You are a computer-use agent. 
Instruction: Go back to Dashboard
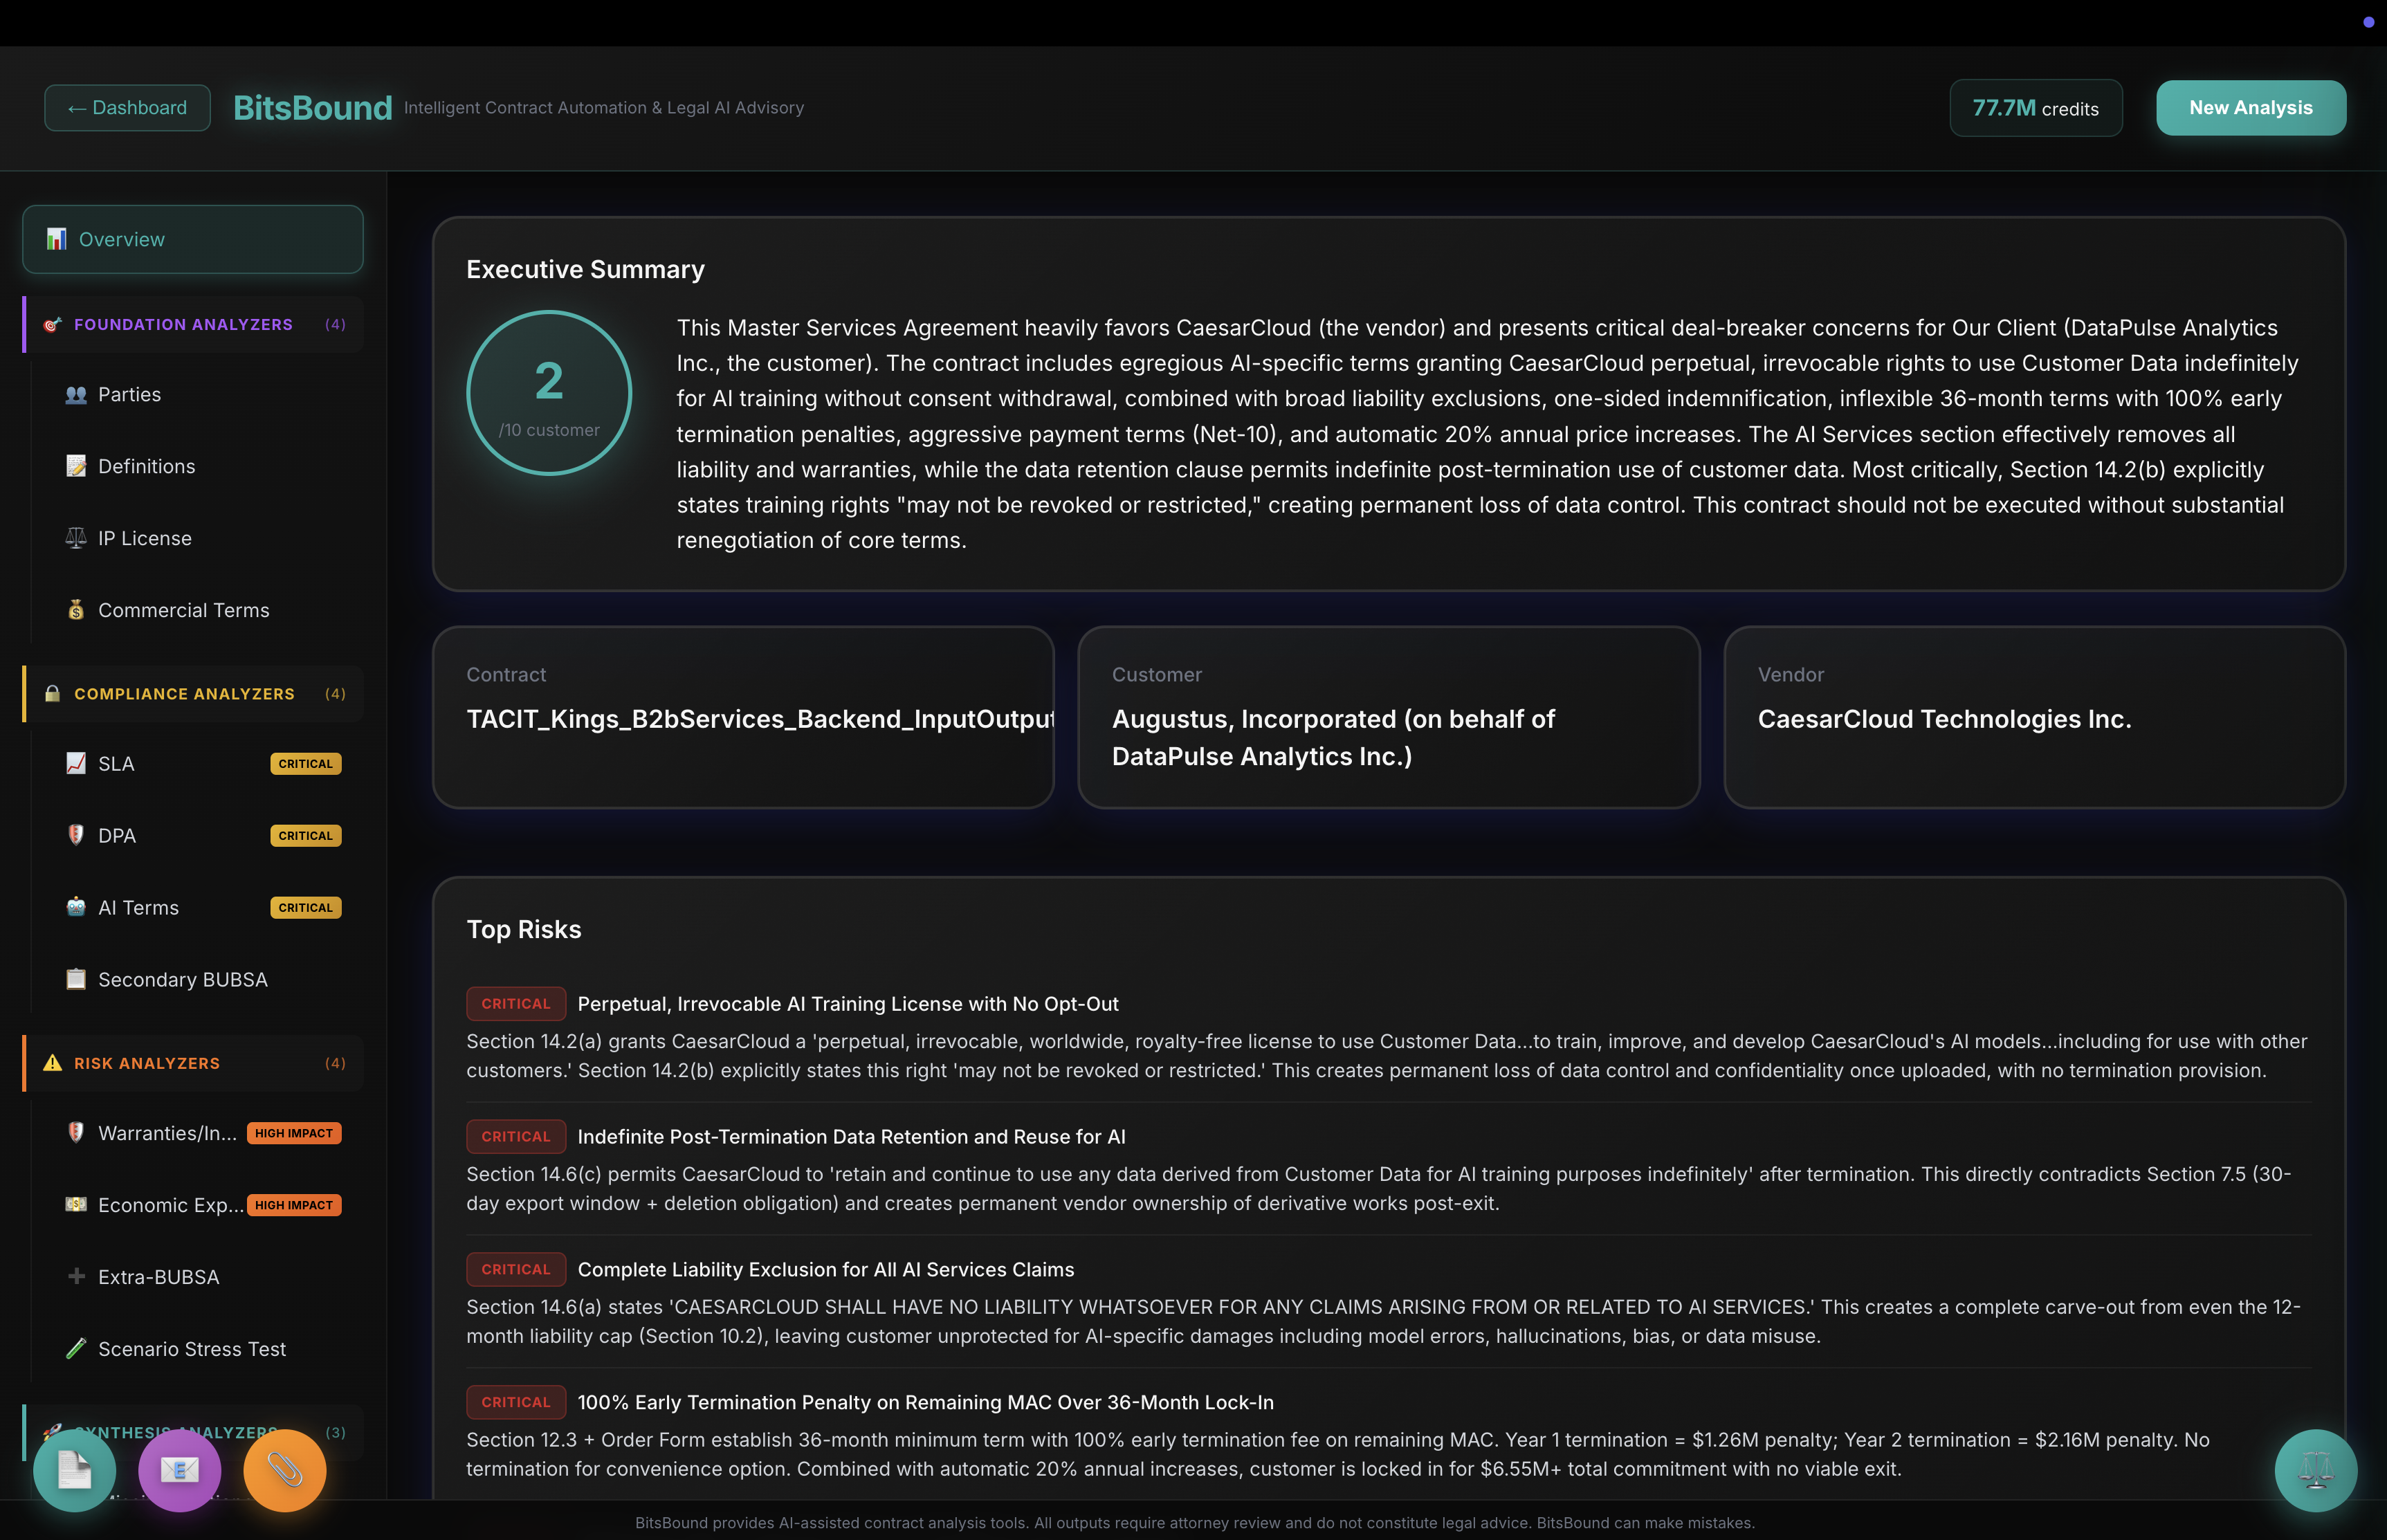tap(127, 108)
